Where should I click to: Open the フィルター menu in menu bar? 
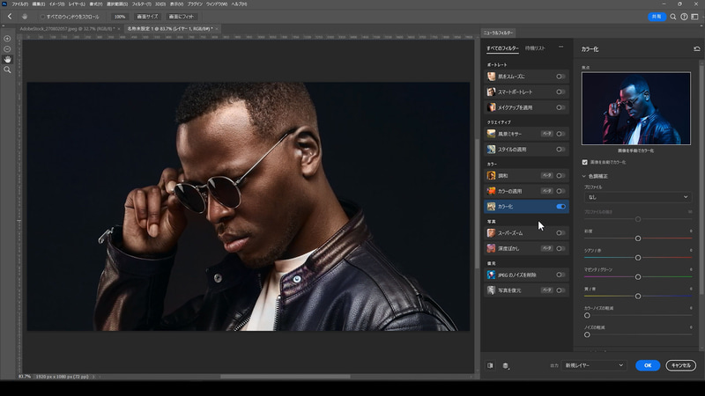[143, 4]
